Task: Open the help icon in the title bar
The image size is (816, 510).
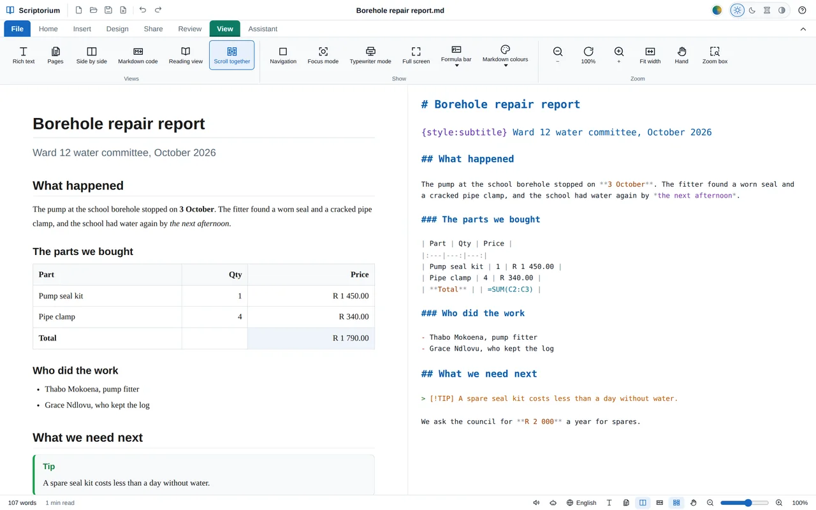Action: click(x=803, y=10)
